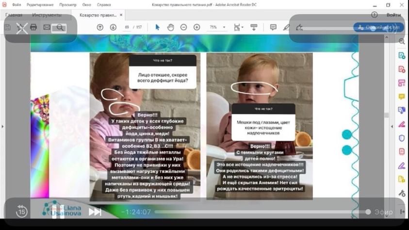Expand the left navigation pane triangle

pos(2,127)
